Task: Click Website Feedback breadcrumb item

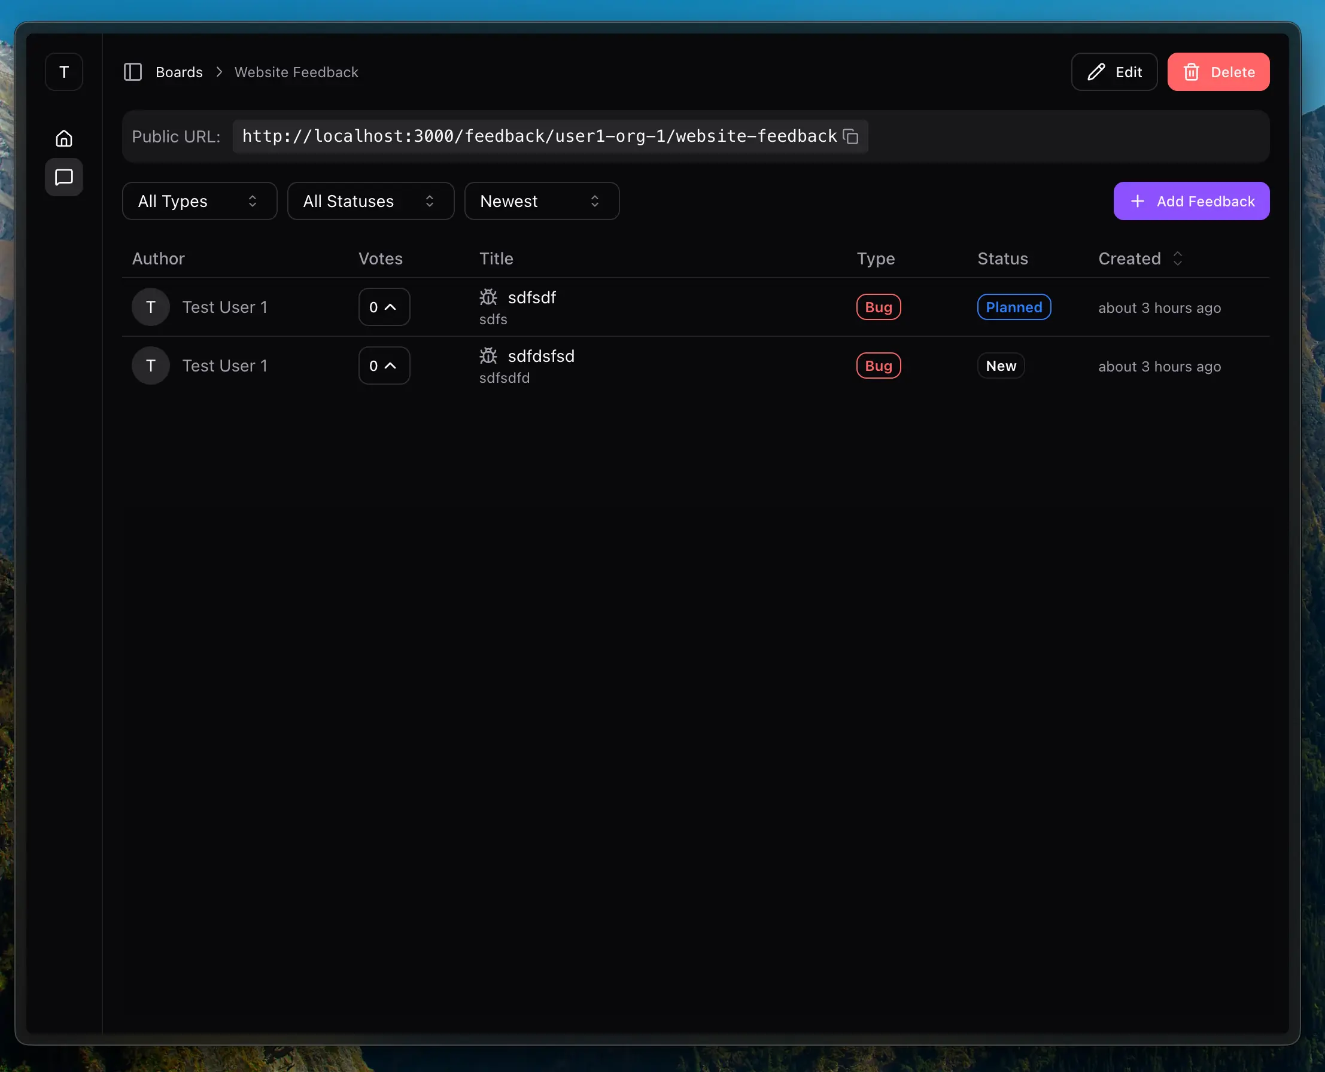Action: (296, 72)
